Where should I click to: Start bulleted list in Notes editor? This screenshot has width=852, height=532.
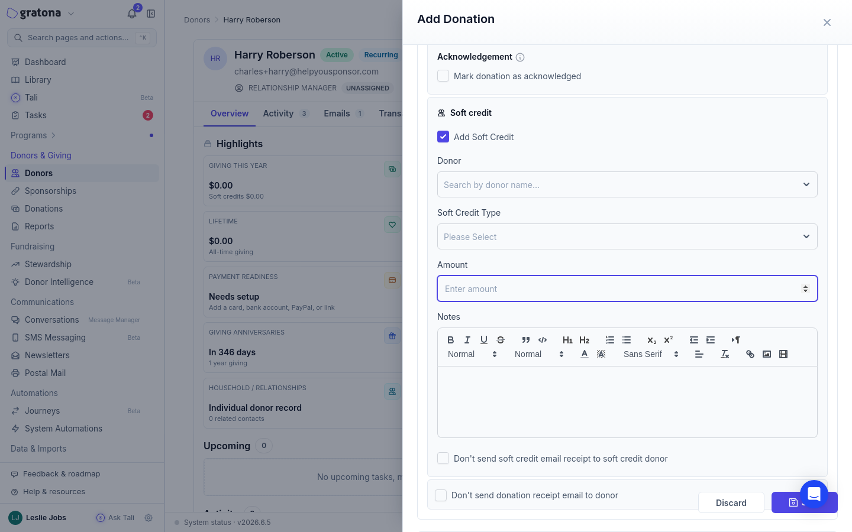click(x=627, y=340)
